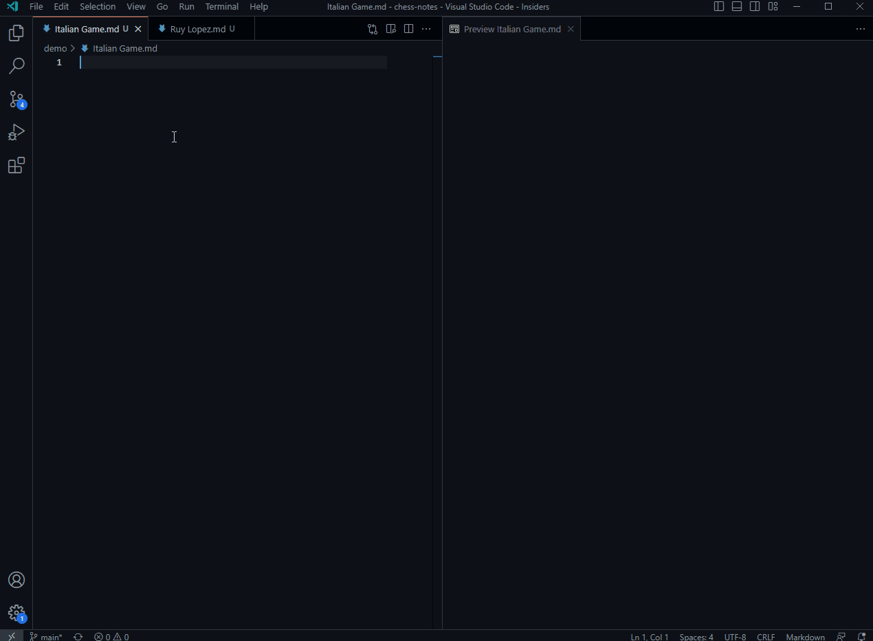Open the Edit menu
This screenshot has height=641, width=873.
click(x=61, y=7)
